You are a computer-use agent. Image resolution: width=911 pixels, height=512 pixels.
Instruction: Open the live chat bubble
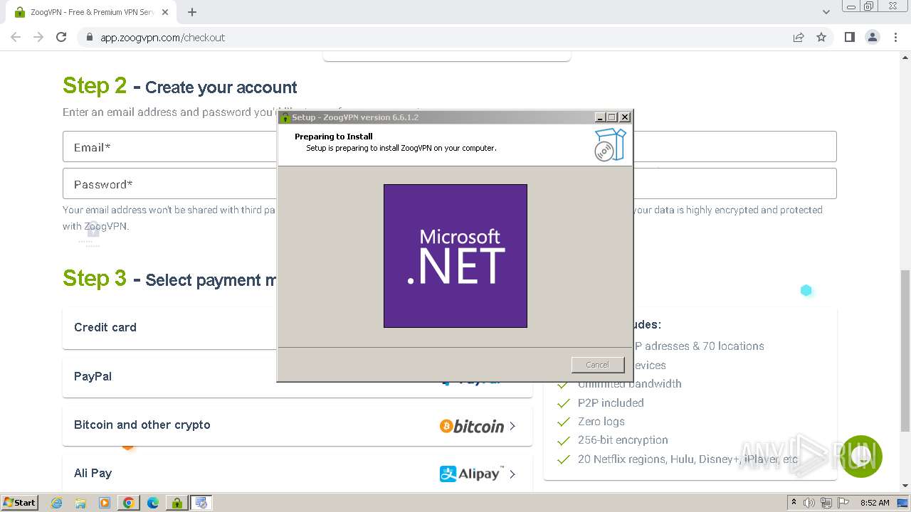860,457
